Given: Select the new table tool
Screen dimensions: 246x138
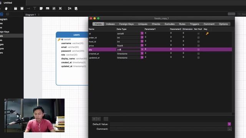Looking at the screenshot, I should pyautogui.click(x=15, y=8).
